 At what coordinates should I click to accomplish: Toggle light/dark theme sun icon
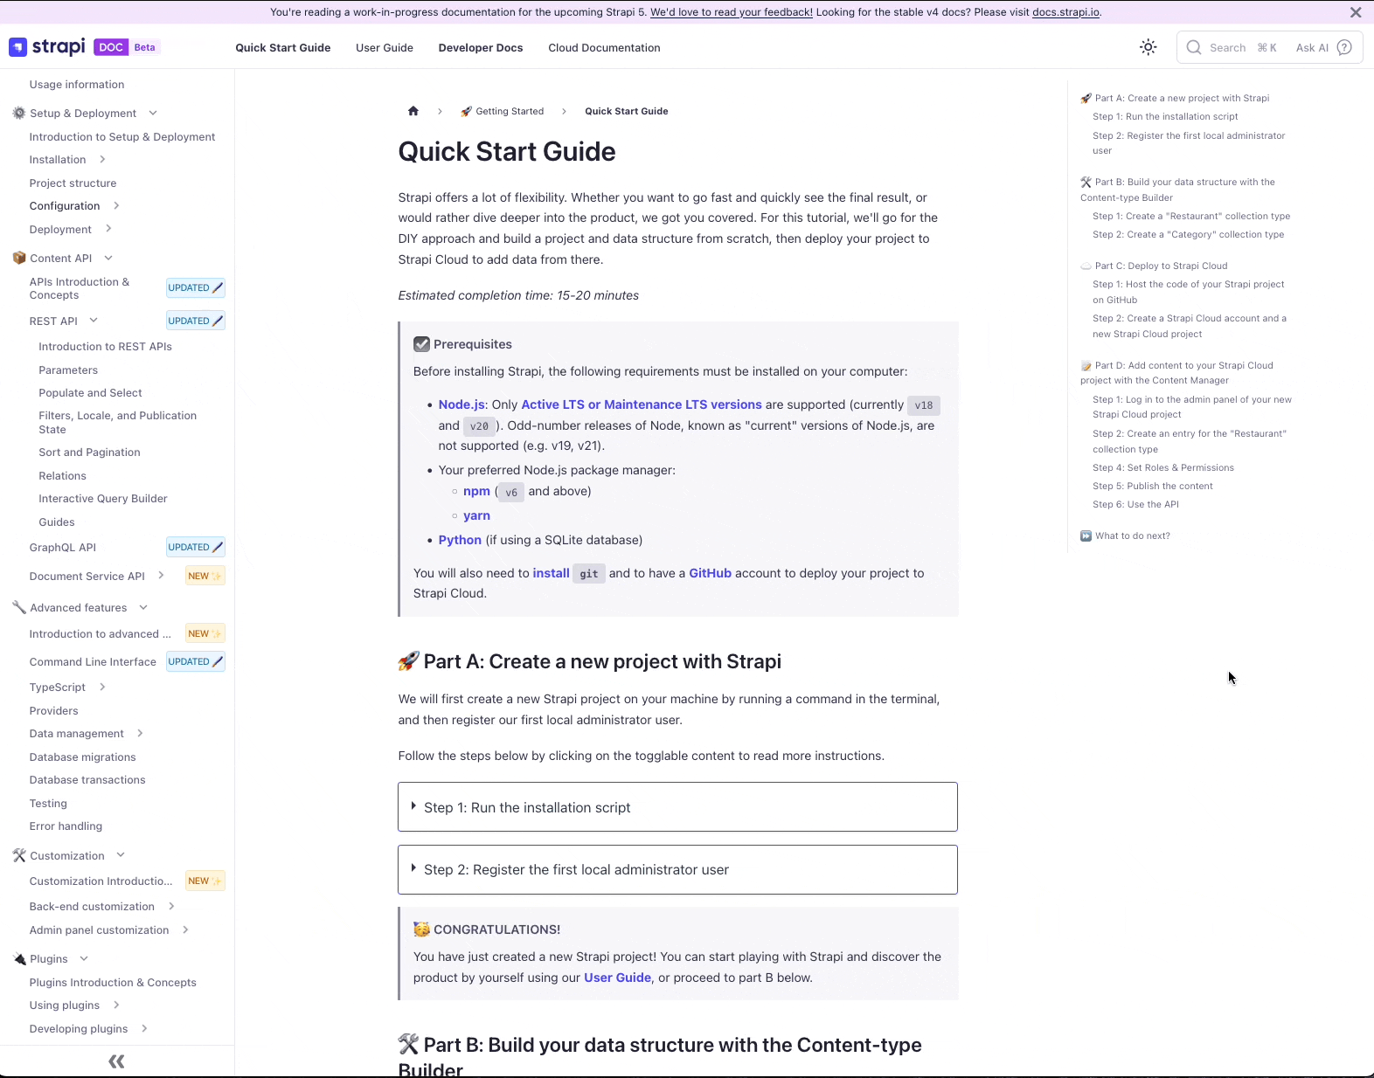[1148, 47]
